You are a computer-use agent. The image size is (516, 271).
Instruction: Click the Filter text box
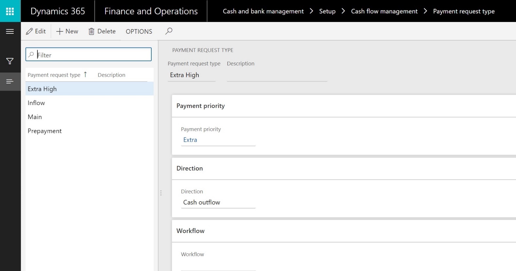pos(92,55)
